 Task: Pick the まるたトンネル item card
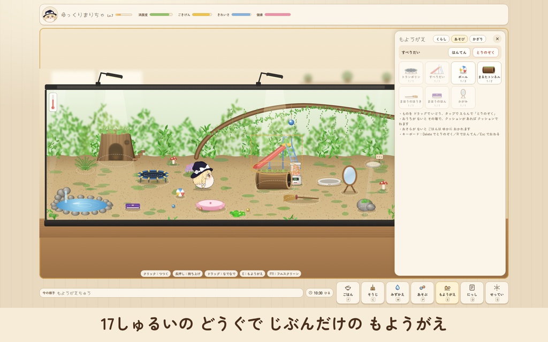[489, 73]
